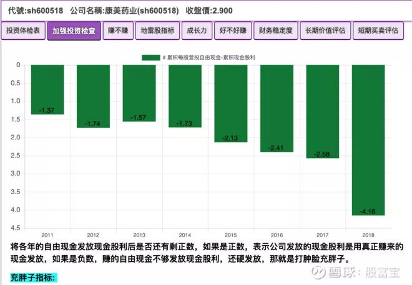Select the 2013 bar showing -1.57

[x=139, y=93]
